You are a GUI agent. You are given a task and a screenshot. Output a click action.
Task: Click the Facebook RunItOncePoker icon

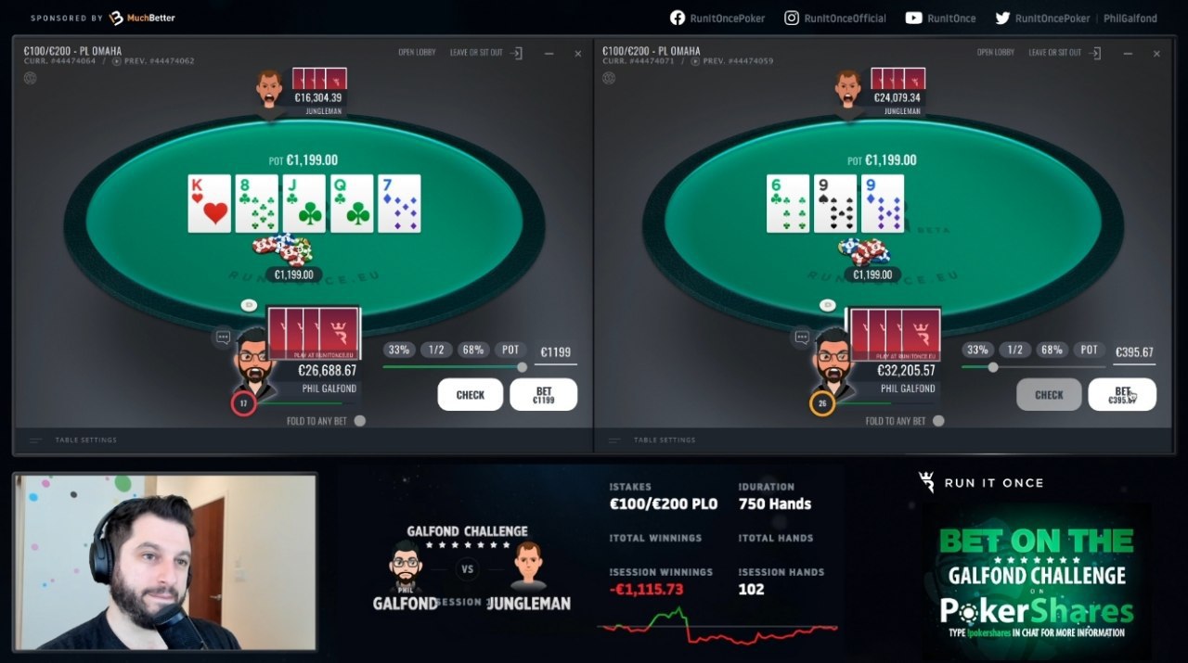click(678, 18)
